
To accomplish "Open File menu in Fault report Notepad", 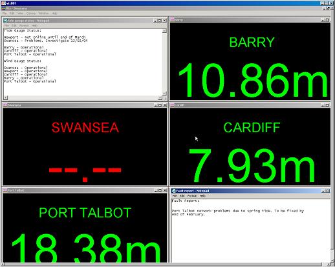I will [x=175, y=196].
